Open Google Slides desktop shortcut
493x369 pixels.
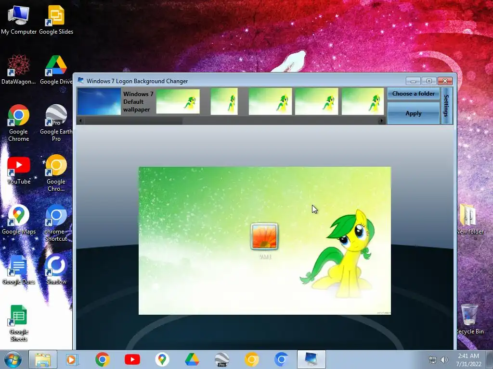point(56,20)
